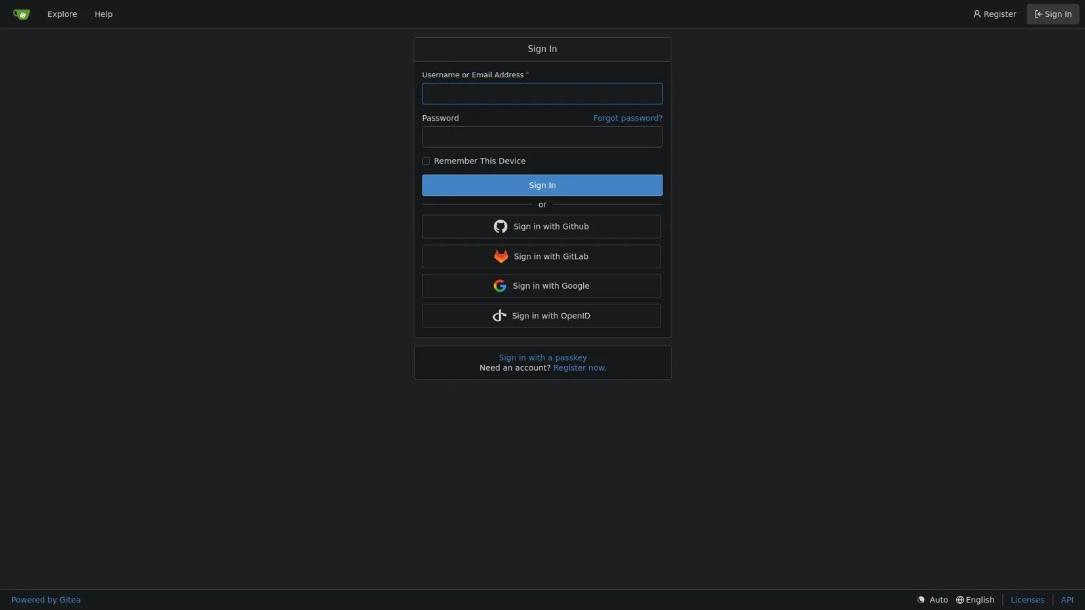Click the Google G icon
1085x610 pixels.
500,286
